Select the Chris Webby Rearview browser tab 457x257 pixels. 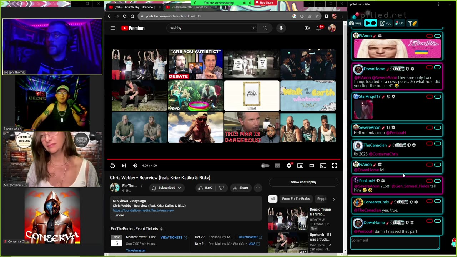point(134,7)
